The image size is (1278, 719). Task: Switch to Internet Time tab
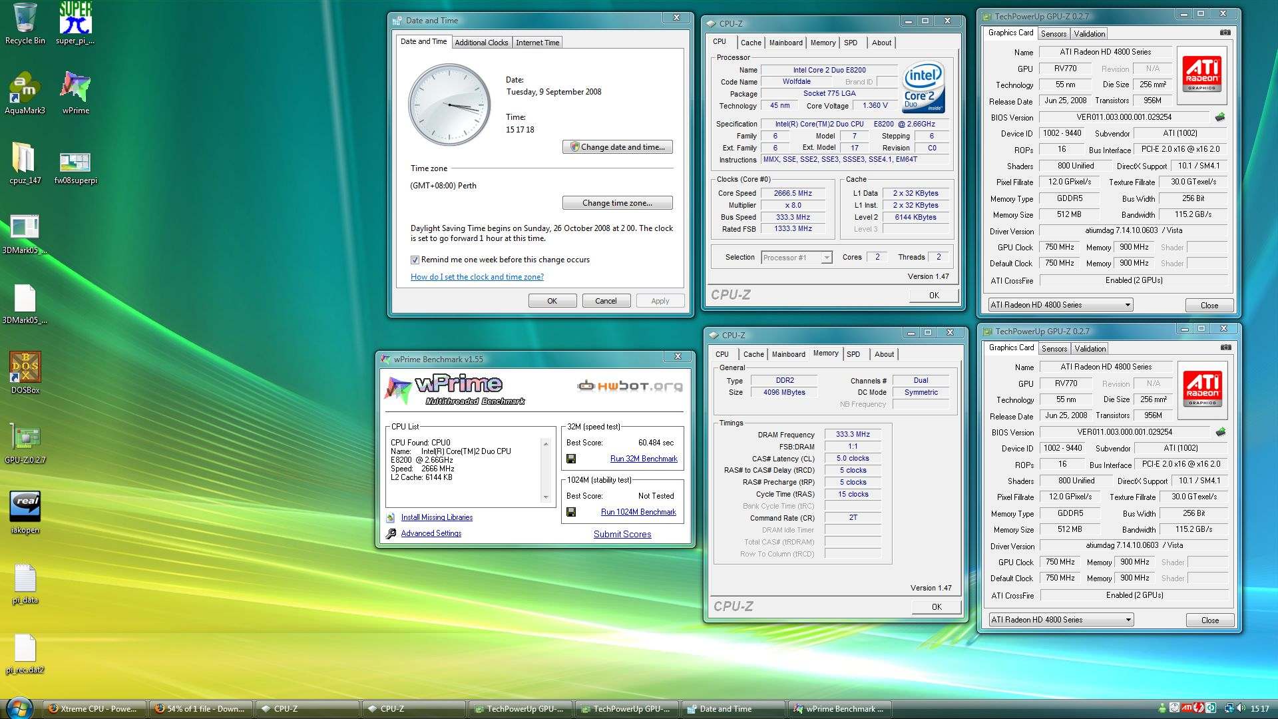[537, 43]
